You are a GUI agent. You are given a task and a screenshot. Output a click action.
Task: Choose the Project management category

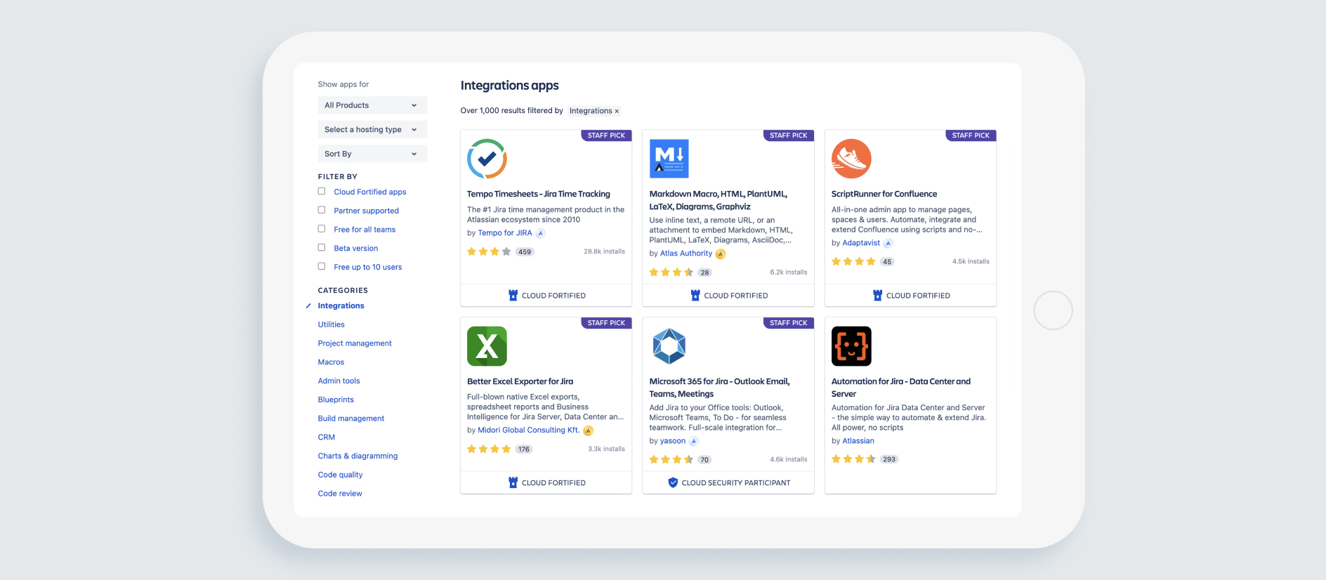click(355, 343)
